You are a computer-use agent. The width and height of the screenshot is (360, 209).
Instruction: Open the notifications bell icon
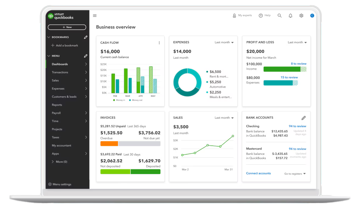click(290, 16)
